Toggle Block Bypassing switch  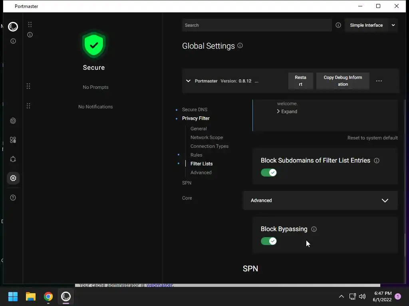pos(269,241)
